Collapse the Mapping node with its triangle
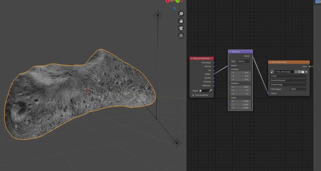Viewport: 321px width, 171px height. click(x=230, y=52)
